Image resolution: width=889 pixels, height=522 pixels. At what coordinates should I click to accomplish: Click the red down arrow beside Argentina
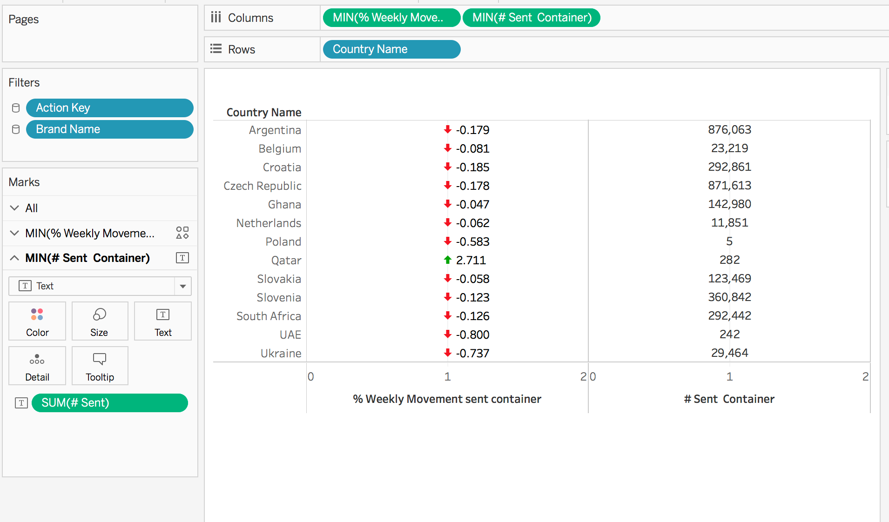point(447,130)
